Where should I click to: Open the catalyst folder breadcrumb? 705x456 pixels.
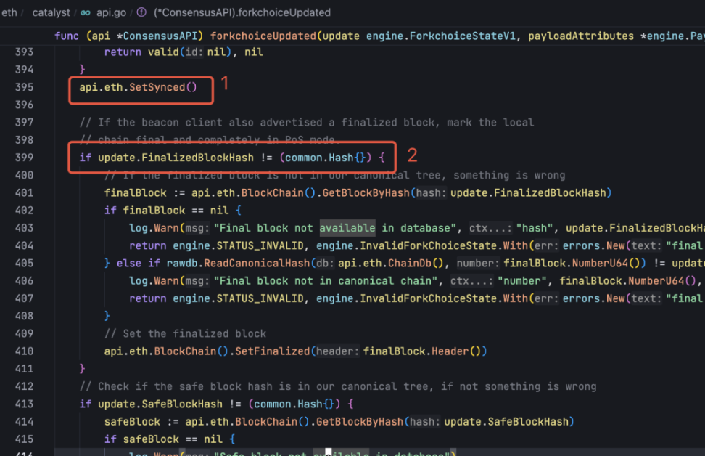[51, 12]
